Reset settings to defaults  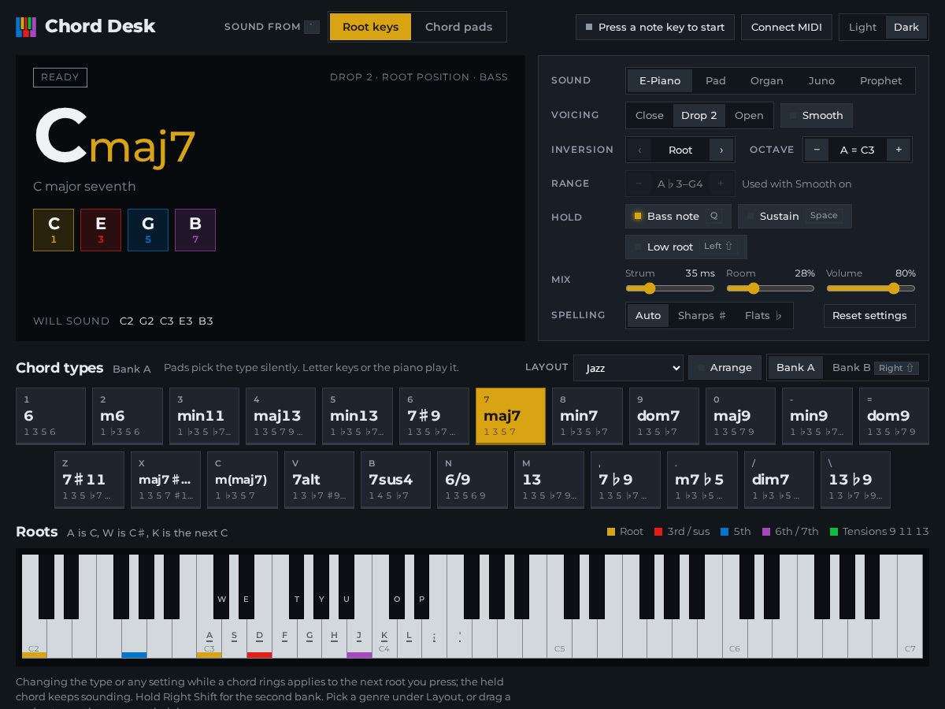point(869,315)
